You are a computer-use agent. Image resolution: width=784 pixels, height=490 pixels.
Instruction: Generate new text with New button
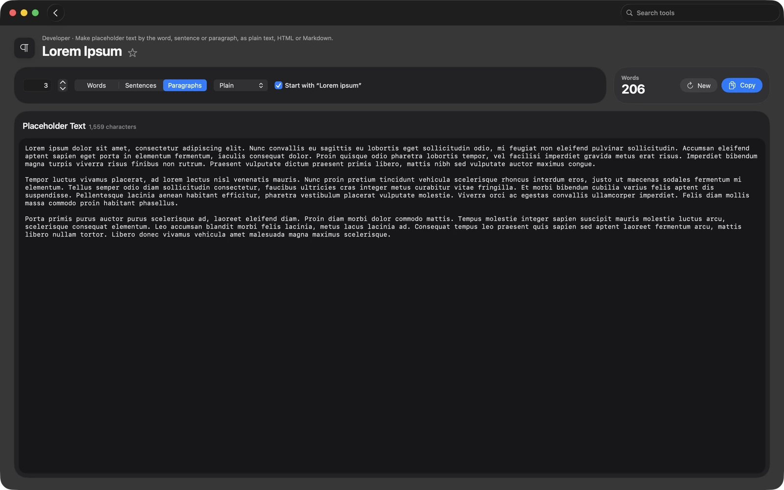[x=699, y=85]
